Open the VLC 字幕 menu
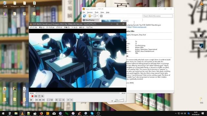This screenshot has height=116, width=207. 67,27
